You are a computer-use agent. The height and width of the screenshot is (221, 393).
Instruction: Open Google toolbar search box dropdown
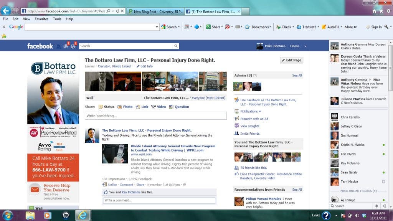coord(157,27)
